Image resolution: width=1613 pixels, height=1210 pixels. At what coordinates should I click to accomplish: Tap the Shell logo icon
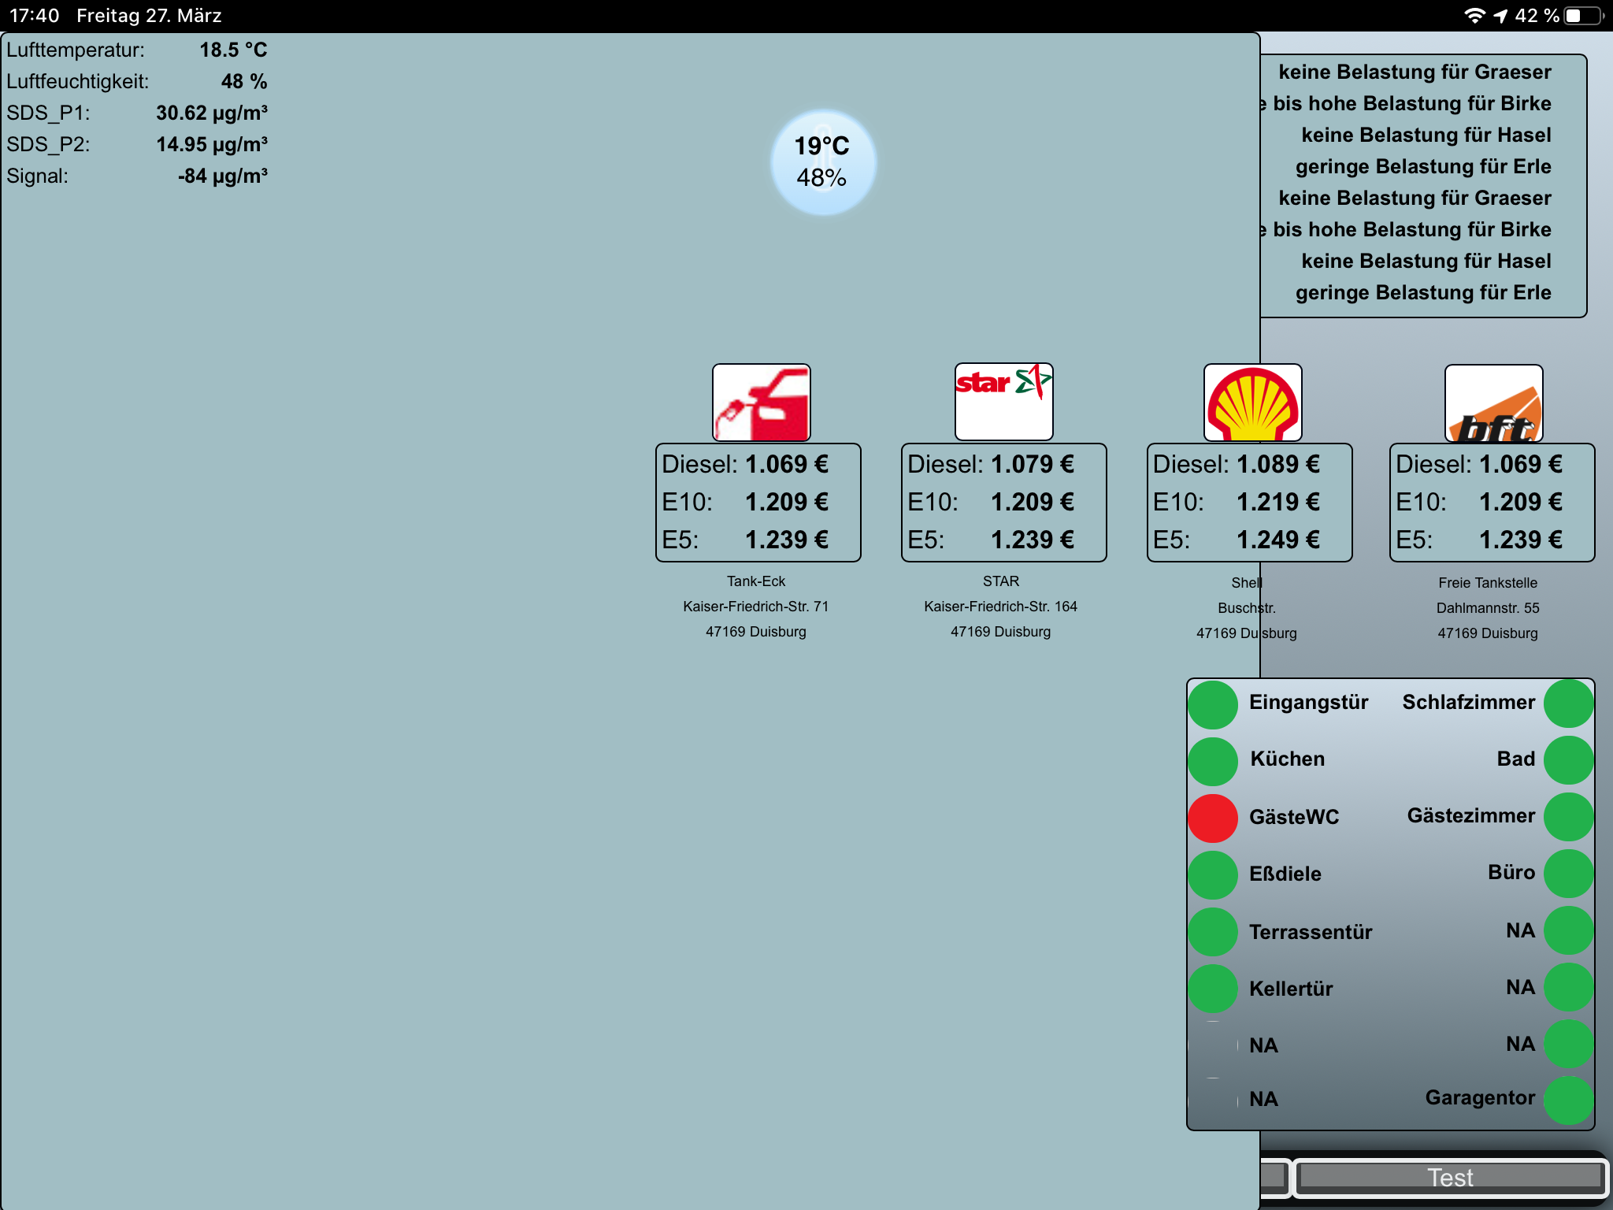(1252, 403)
